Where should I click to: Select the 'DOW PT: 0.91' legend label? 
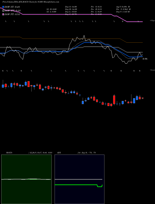point(12,14)
